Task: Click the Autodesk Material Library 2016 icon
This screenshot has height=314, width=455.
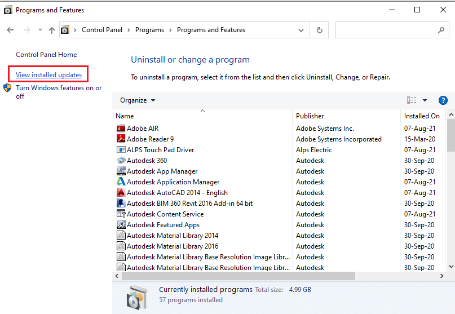Action: (x=121, y=246)
